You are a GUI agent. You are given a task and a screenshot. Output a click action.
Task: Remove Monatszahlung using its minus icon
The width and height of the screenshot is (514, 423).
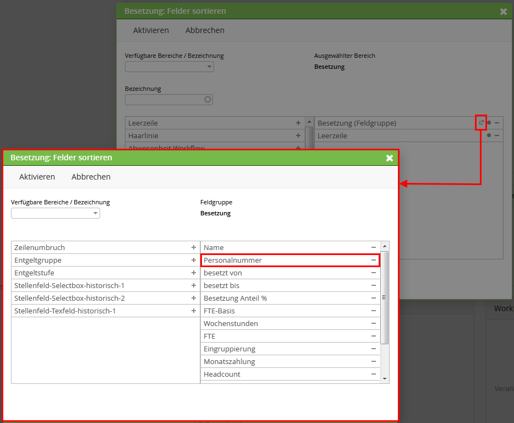click(x=373, y=361)
